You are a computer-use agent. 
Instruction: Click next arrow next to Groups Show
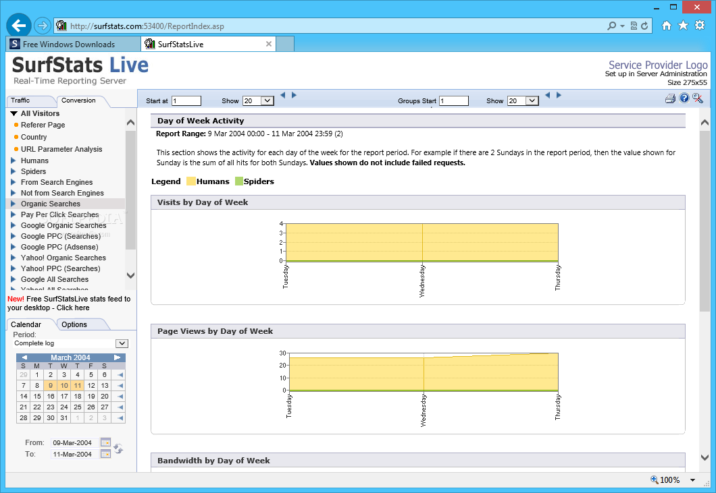point(559,95)
